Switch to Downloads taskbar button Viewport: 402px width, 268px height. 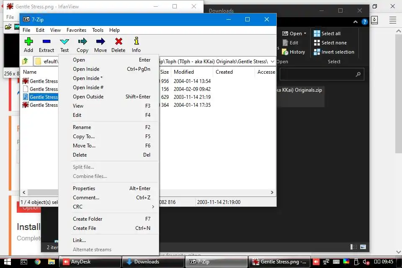(x=153, y=262)
